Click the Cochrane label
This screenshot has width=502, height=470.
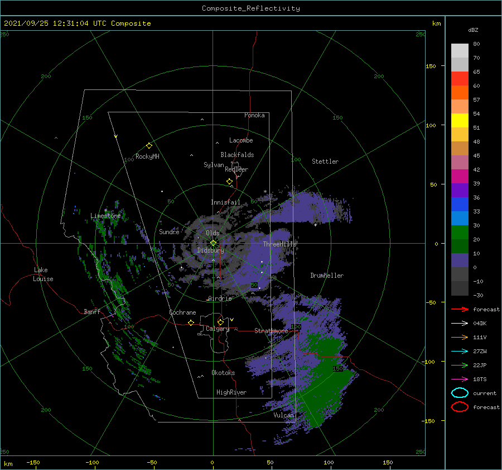pos(182,312)
